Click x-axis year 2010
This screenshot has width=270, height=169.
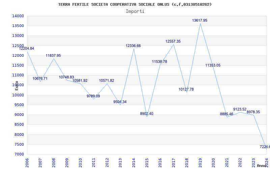pyautogui.click(x=80, y=163)
